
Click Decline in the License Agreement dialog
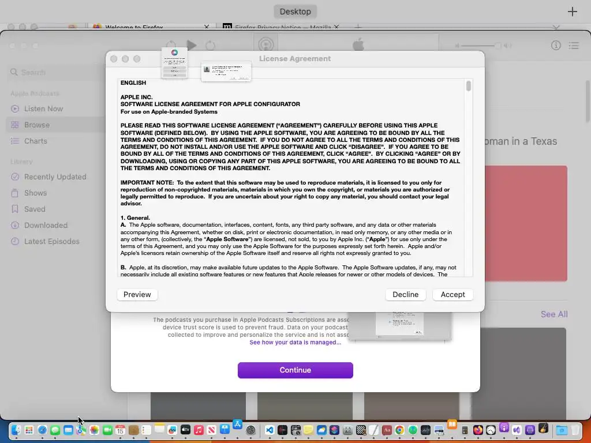pyautogui.click(x=406, y=295)
